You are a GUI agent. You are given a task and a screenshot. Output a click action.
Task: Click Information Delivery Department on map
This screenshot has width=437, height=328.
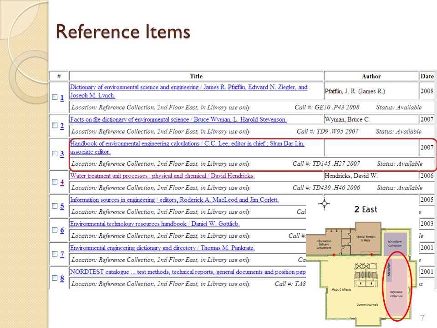[x=324, y=244]
